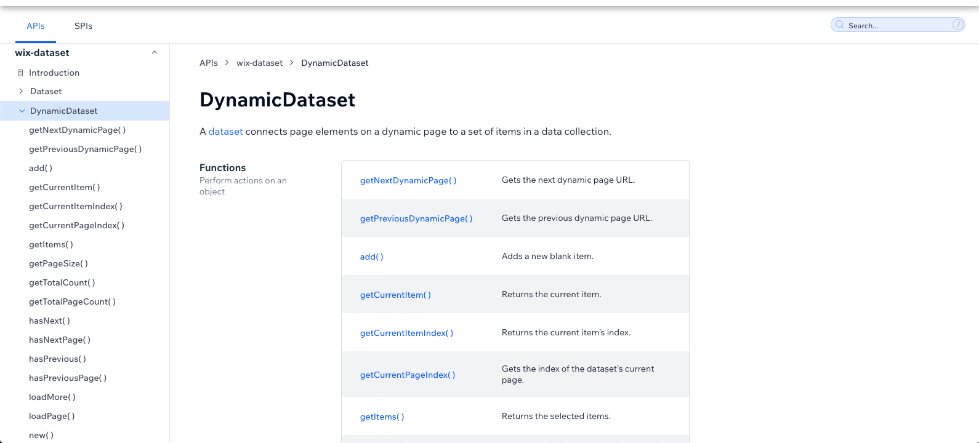
Task: Open the dataset link in description
Action: [225, 132]
